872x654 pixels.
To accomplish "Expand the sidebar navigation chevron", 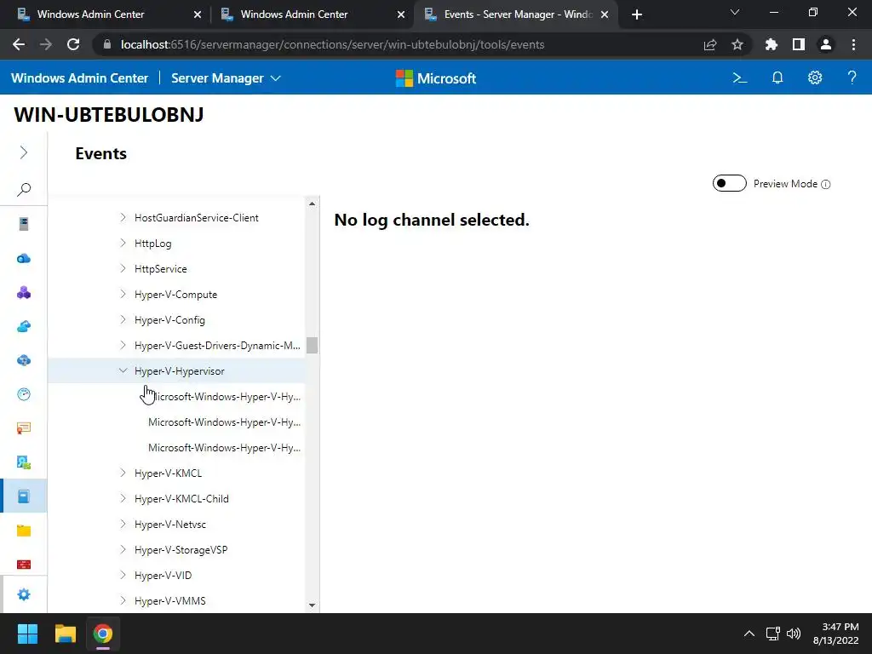I will point(23,152).
